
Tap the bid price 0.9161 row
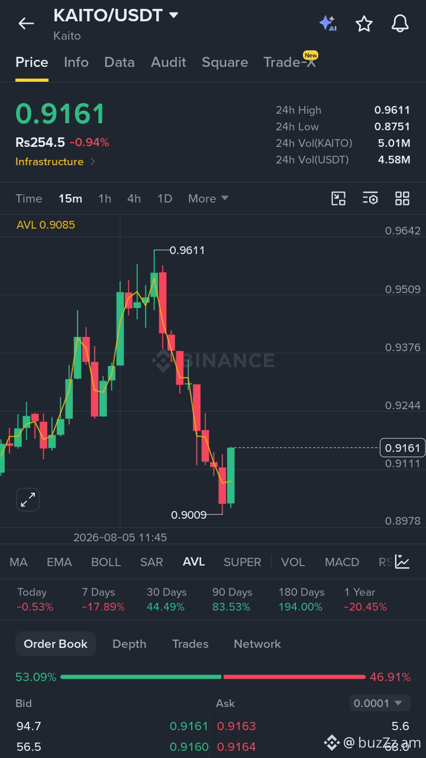112,726
